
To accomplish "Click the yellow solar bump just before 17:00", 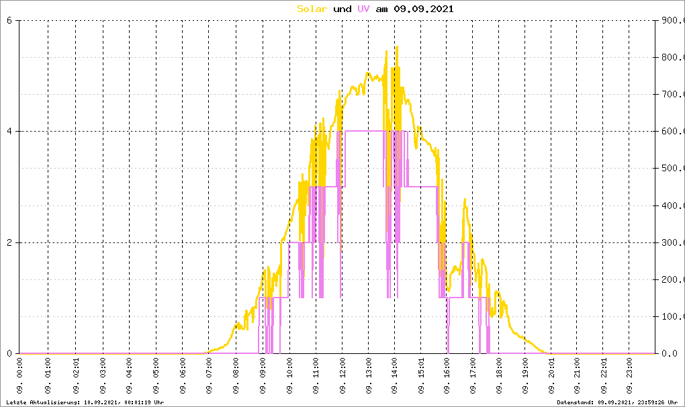I will (465, 201).
